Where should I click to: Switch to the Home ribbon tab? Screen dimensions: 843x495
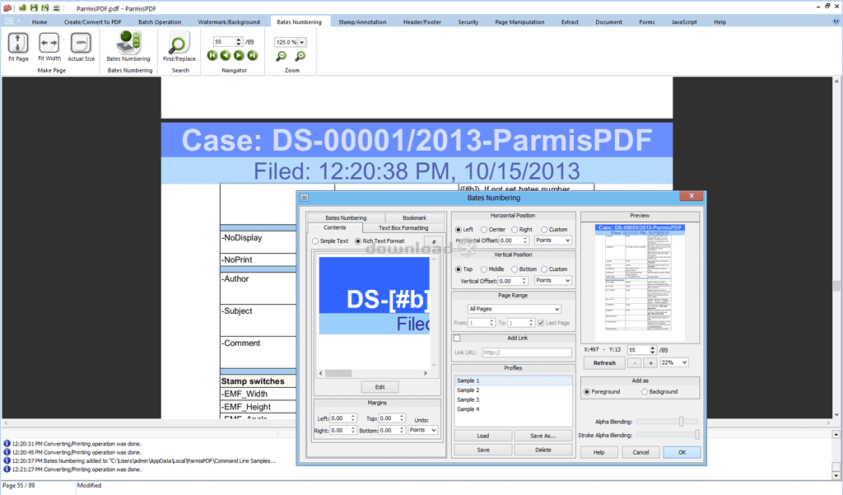[x=40, y=22]
